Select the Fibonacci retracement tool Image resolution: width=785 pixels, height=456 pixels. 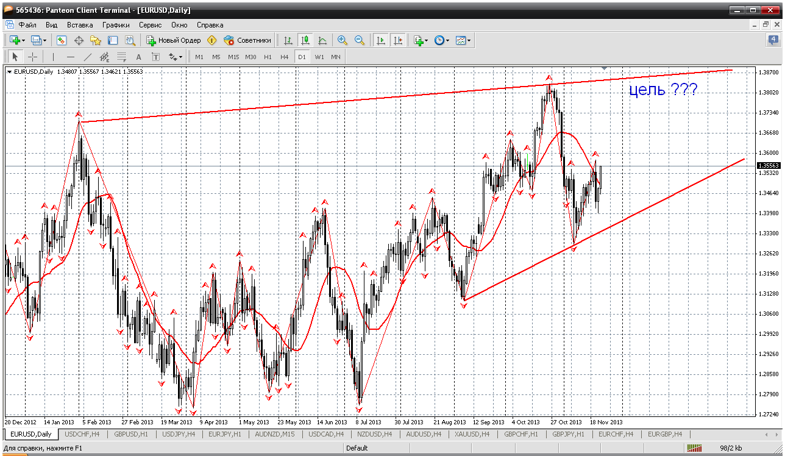coord(121,57)
